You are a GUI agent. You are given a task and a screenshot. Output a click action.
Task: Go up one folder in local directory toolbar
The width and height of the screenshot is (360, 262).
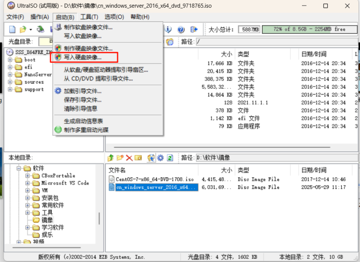(x=111, y=158)
